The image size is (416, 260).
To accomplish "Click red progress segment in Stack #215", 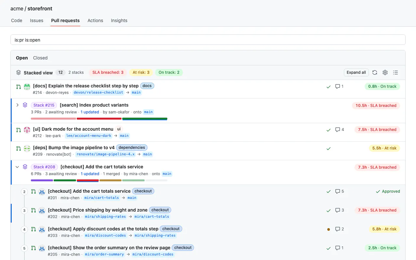I will click(x=99, y=119).
